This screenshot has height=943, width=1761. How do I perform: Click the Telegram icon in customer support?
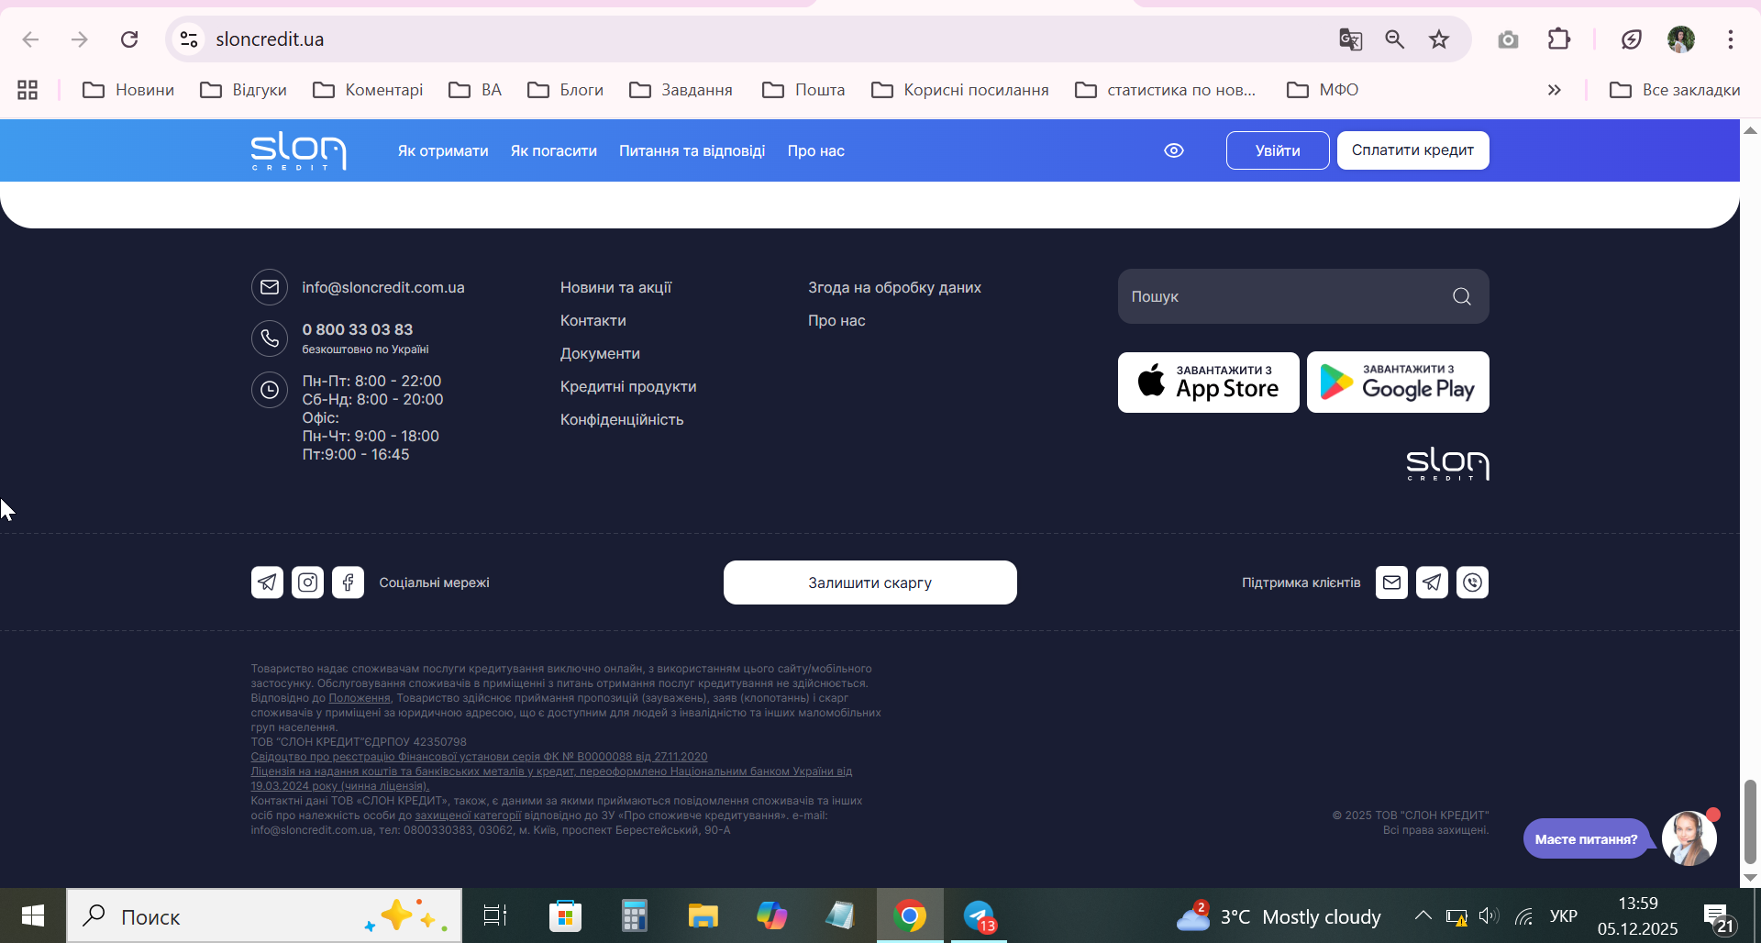[1432, 582]
